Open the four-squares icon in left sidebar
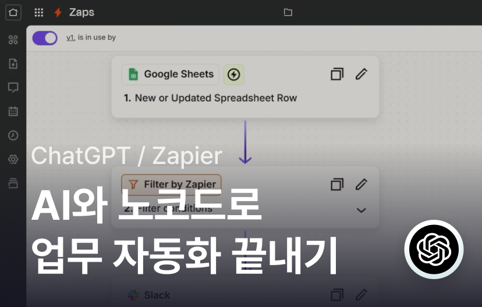The image size is (482, 307). pyautogui.click(x=13, y=40)
